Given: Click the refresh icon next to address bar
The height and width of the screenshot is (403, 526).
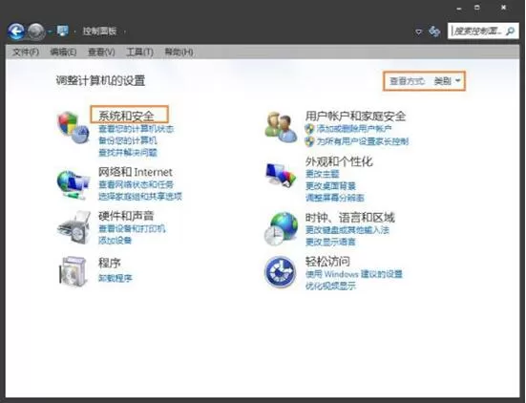Looking at the screenshot, I should pyautogui.click(x=434, y=32).
